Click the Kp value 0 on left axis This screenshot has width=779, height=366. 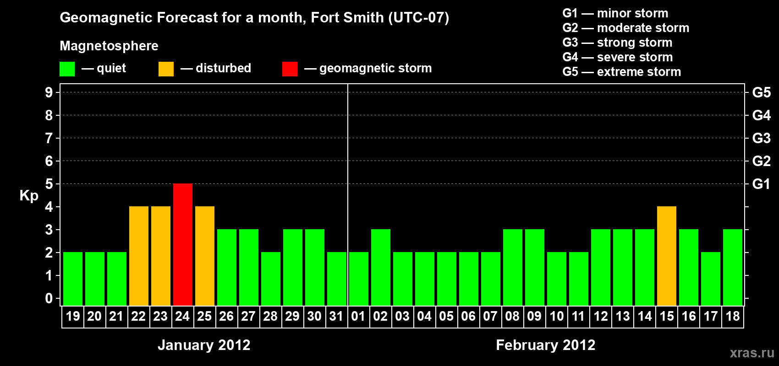point(49,298)
